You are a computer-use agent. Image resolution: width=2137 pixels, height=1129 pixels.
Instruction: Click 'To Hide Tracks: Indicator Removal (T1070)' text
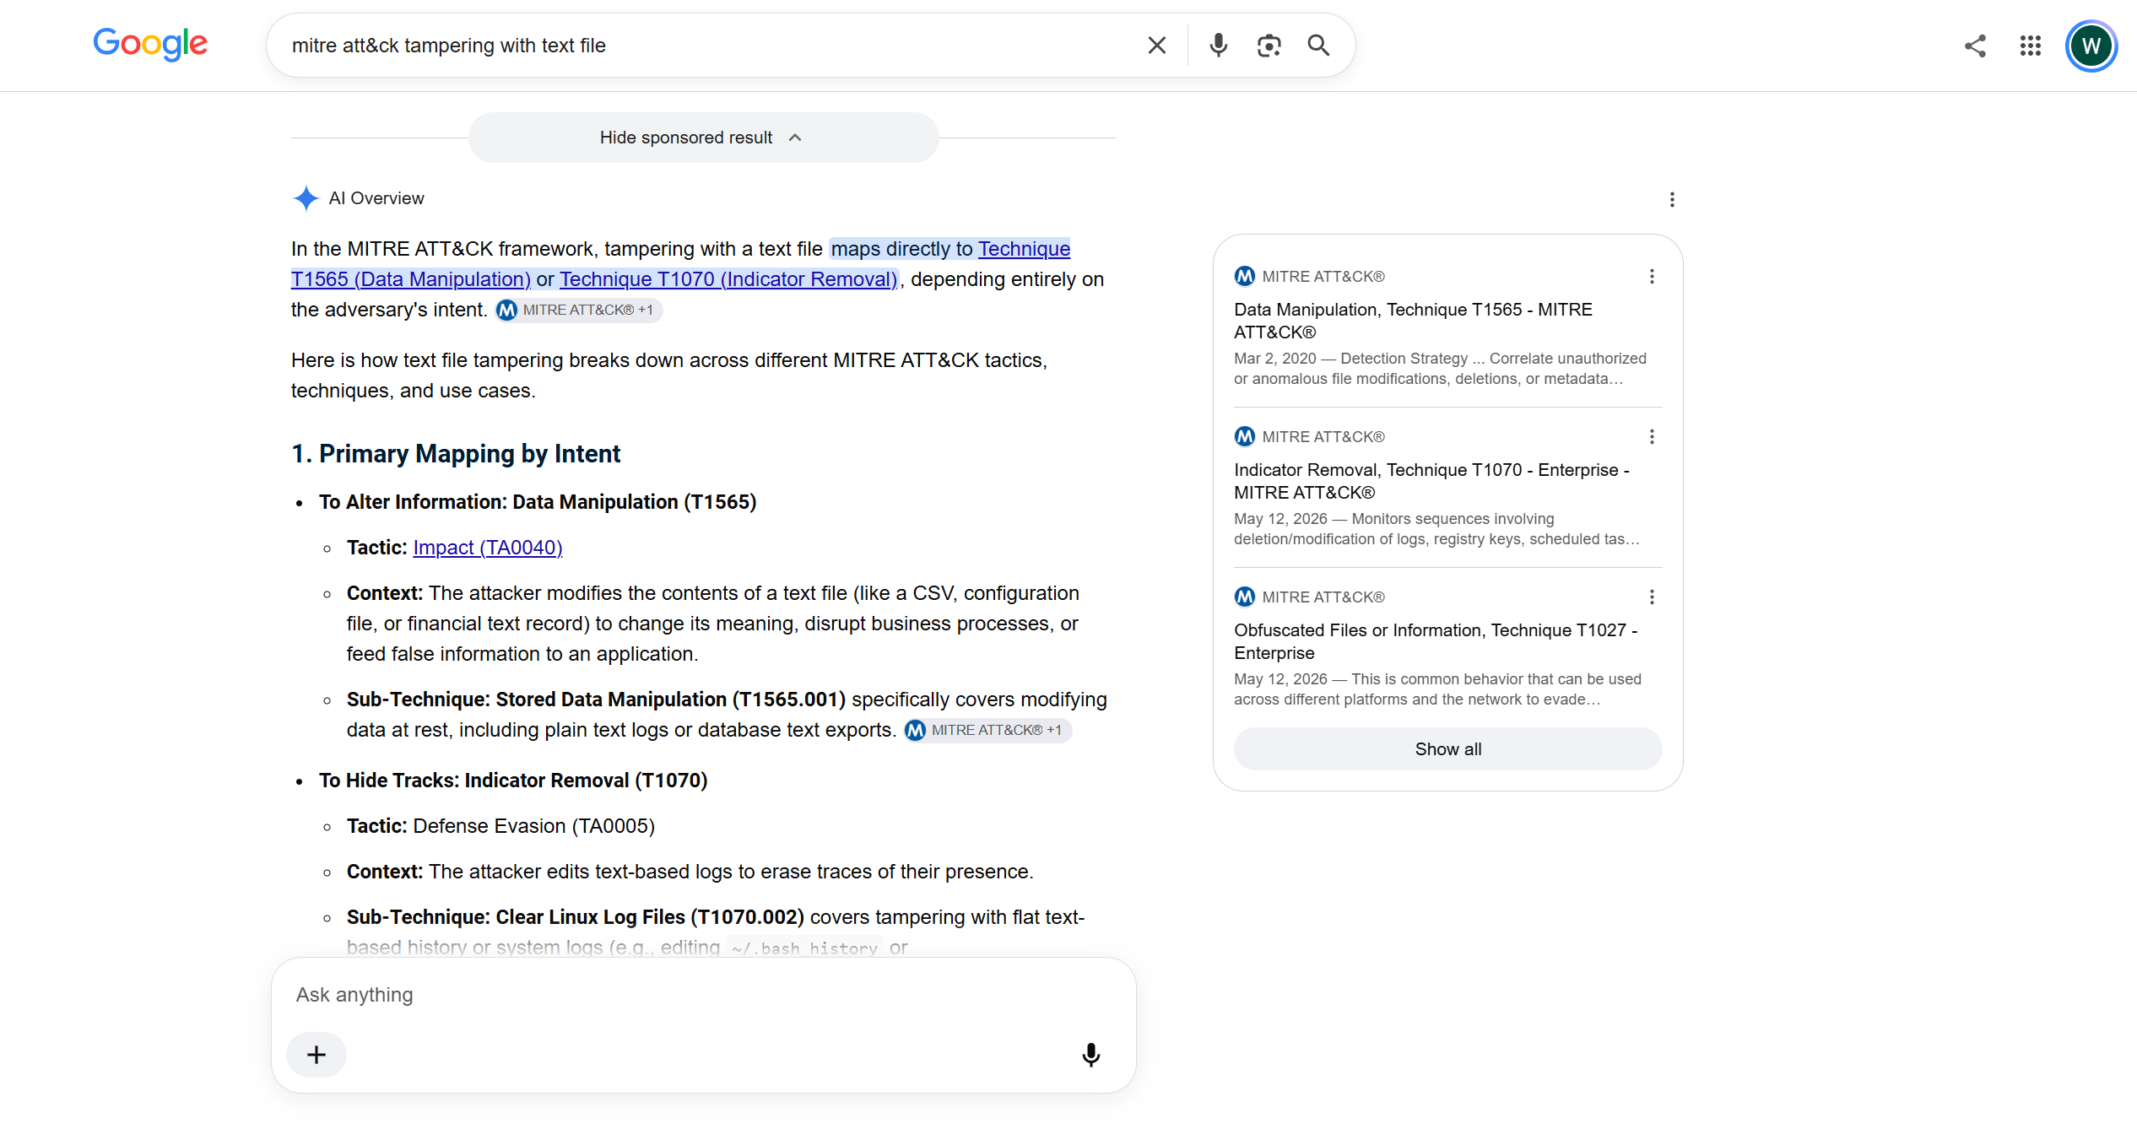tap(513, 781)
